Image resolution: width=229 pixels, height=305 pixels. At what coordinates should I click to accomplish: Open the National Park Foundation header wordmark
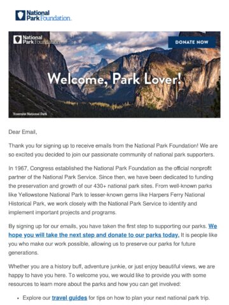tap(49, 15)
